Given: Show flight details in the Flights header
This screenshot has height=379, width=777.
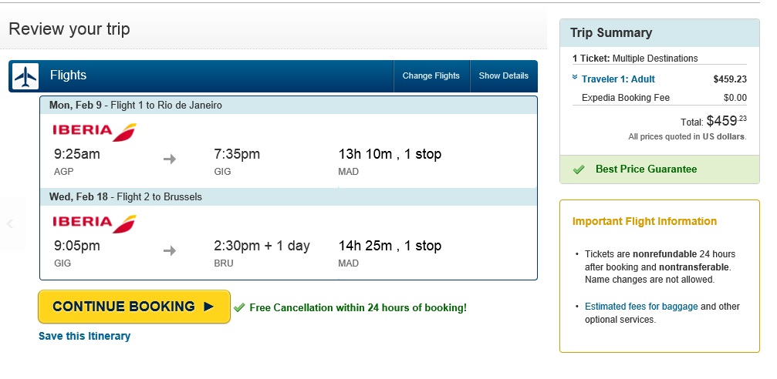Looking at the screenshot, I should click(x=503, y=75).
